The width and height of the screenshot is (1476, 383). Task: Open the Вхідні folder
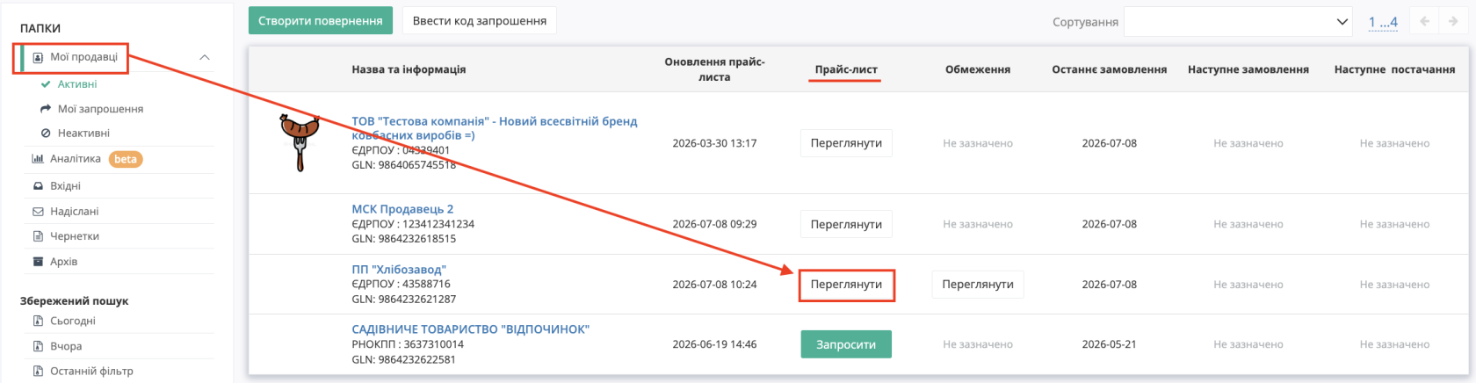tap(65, 186)
